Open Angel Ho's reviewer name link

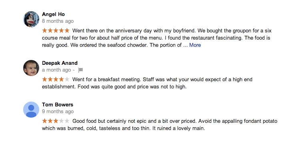pyautogui.click(x=53, y=14)
